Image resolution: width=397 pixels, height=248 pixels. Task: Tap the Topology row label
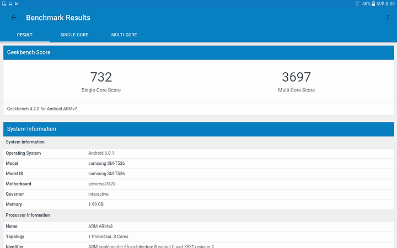tap(15, 236)
